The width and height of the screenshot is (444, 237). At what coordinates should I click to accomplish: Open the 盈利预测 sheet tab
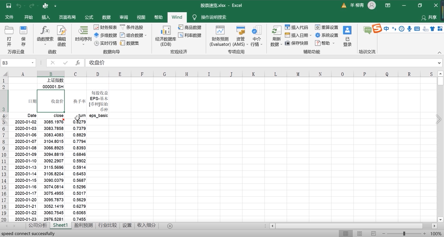coord(83,226)
